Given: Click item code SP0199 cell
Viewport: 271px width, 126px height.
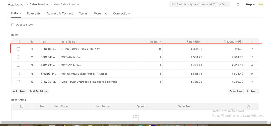Looking at the screenshot, I should click(49, 74).
